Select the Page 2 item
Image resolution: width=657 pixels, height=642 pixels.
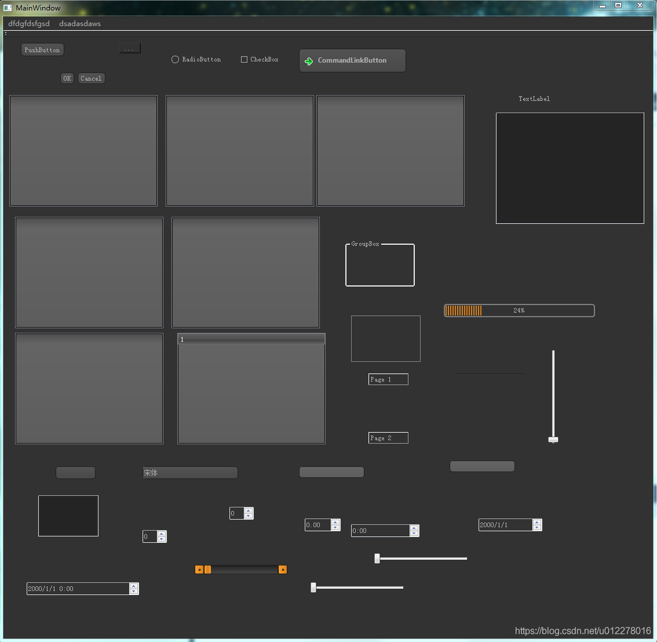[x=388, y=438]
